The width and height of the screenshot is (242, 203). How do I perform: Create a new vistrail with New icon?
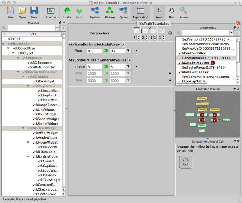10,13
